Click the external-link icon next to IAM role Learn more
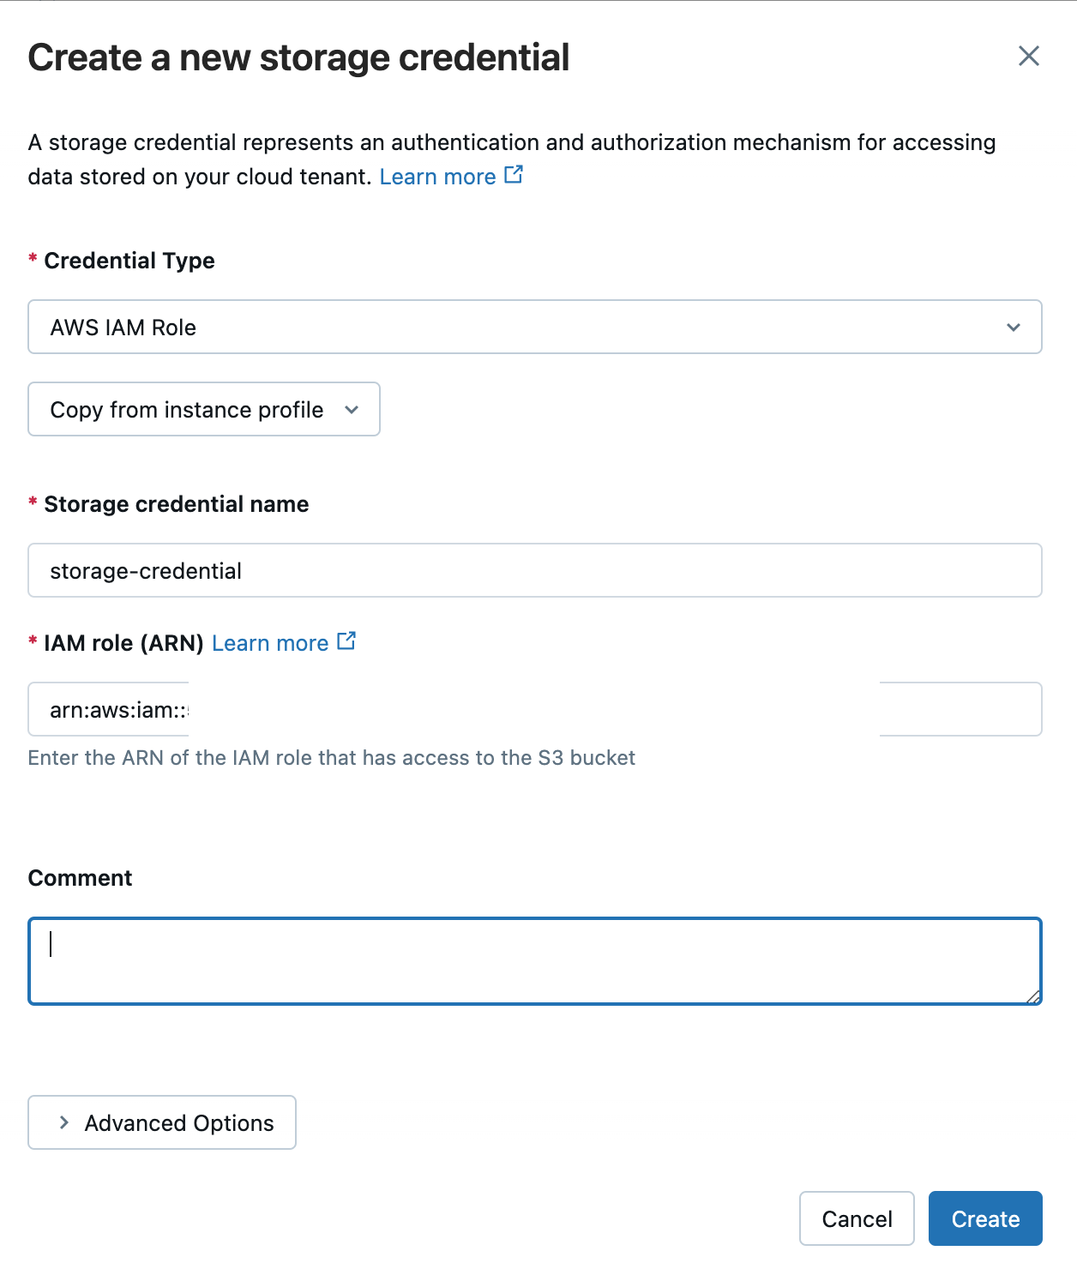 pos(346,640)
